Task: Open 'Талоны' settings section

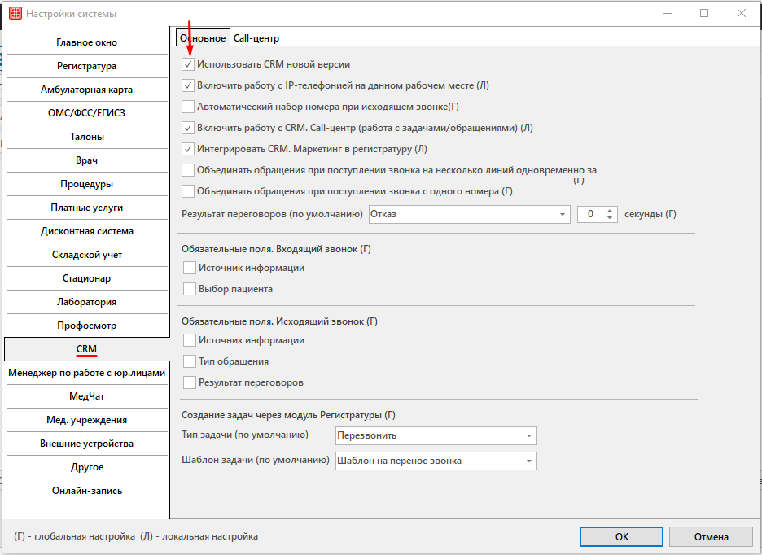Action: pos(87,137)
